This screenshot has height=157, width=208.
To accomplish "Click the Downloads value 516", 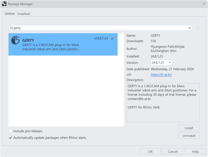I will click(153, 41).
